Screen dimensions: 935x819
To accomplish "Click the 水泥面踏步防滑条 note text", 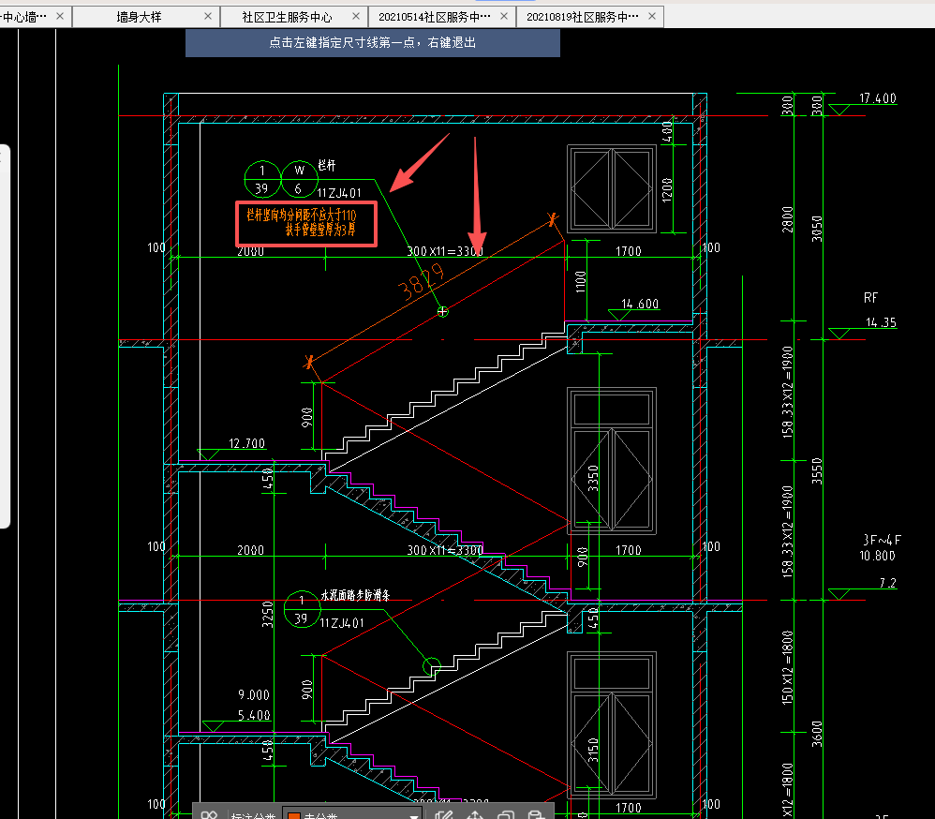I will (355, 595).
